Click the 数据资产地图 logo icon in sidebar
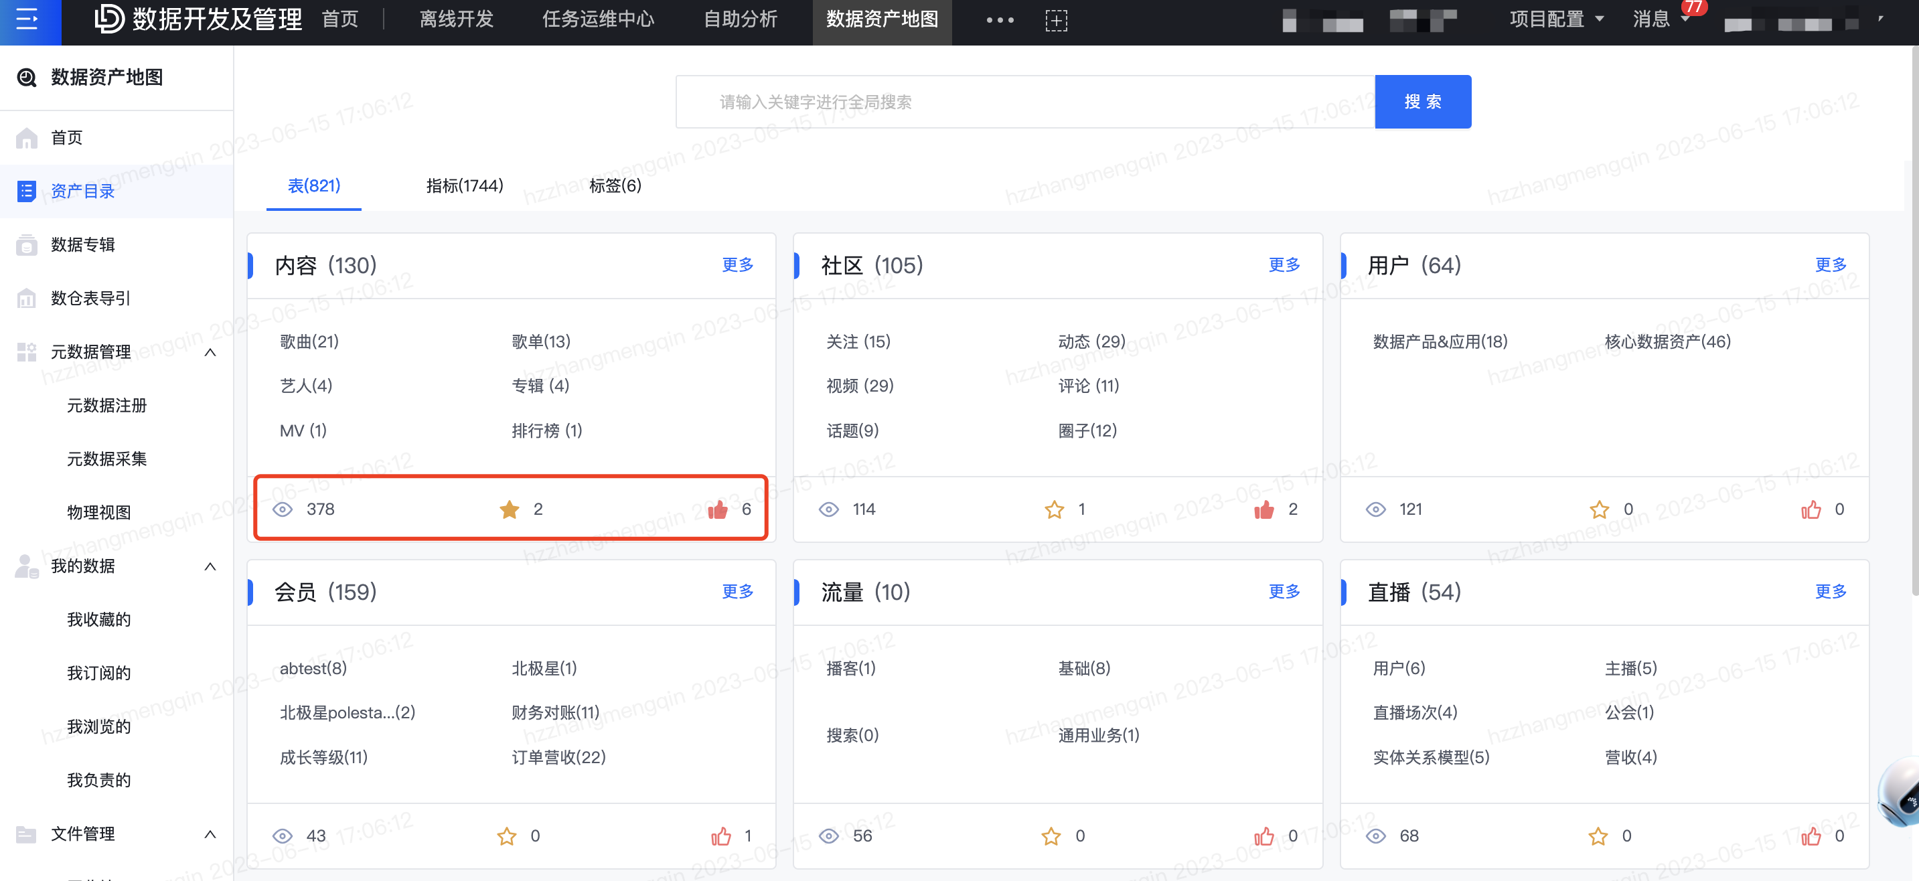This screenshot has height=881, width=1919. [x=27, y=78]
